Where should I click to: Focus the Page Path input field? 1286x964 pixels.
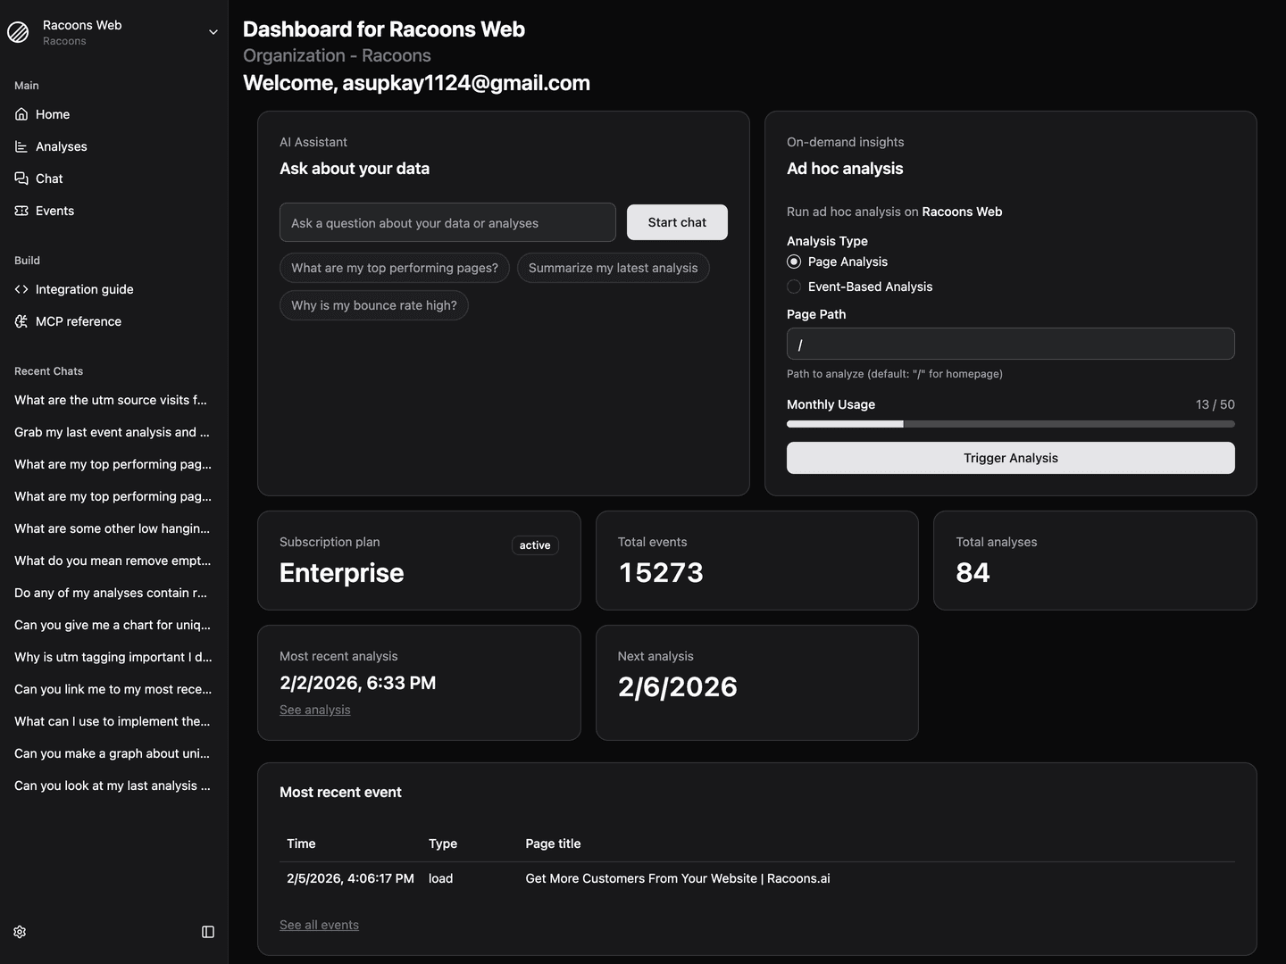coord(1010,344)
